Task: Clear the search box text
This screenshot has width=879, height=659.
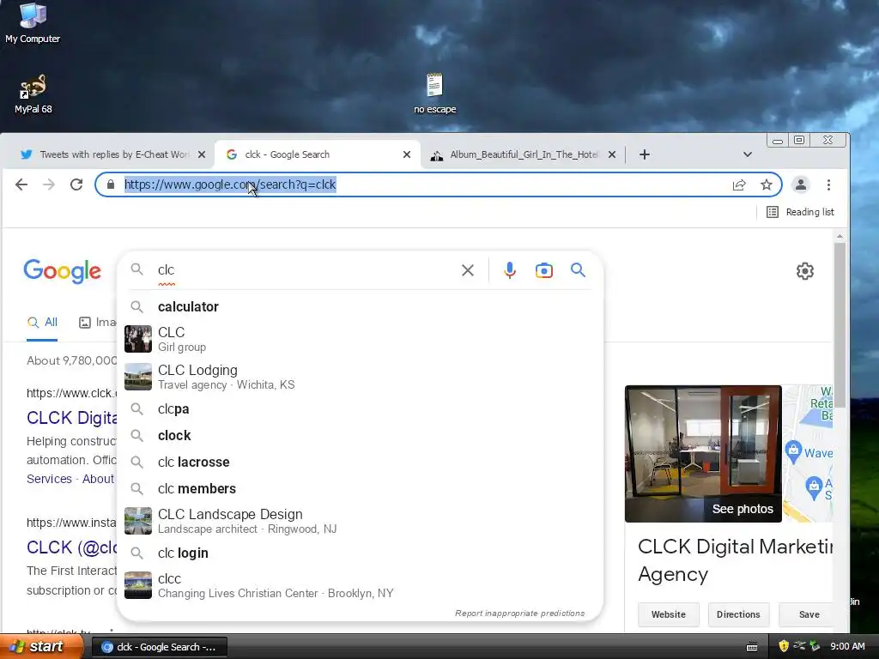Action: [468, 270]
